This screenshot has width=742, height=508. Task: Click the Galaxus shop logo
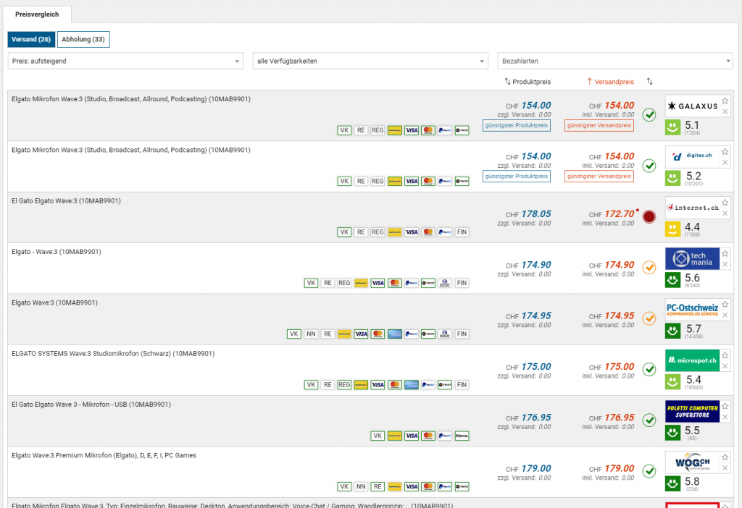692,106
